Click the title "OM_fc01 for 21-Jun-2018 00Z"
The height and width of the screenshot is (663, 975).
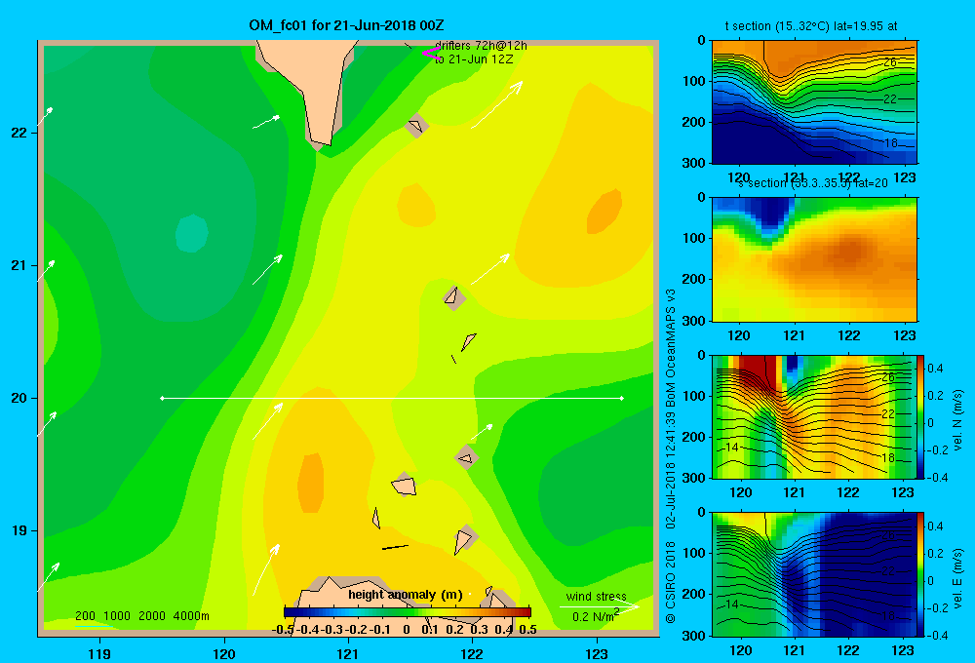click(346, 25)
